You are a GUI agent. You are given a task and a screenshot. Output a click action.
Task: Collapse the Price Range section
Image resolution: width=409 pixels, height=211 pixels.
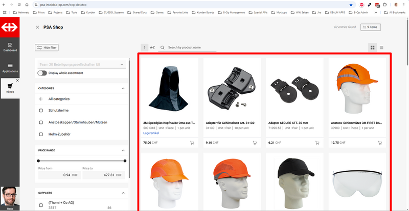(123, 150)
